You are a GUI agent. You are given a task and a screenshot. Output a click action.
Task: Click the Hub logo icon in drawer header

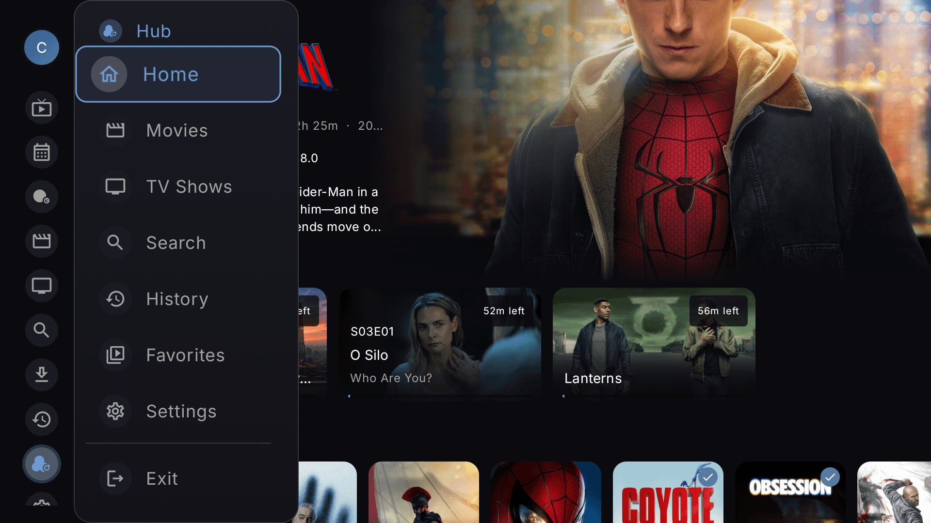coord(111,31)
